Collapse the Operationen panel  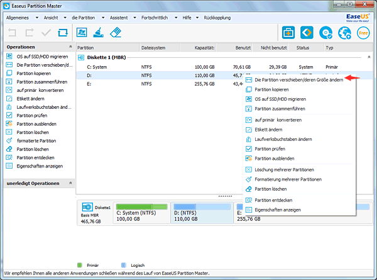[70, 47]
